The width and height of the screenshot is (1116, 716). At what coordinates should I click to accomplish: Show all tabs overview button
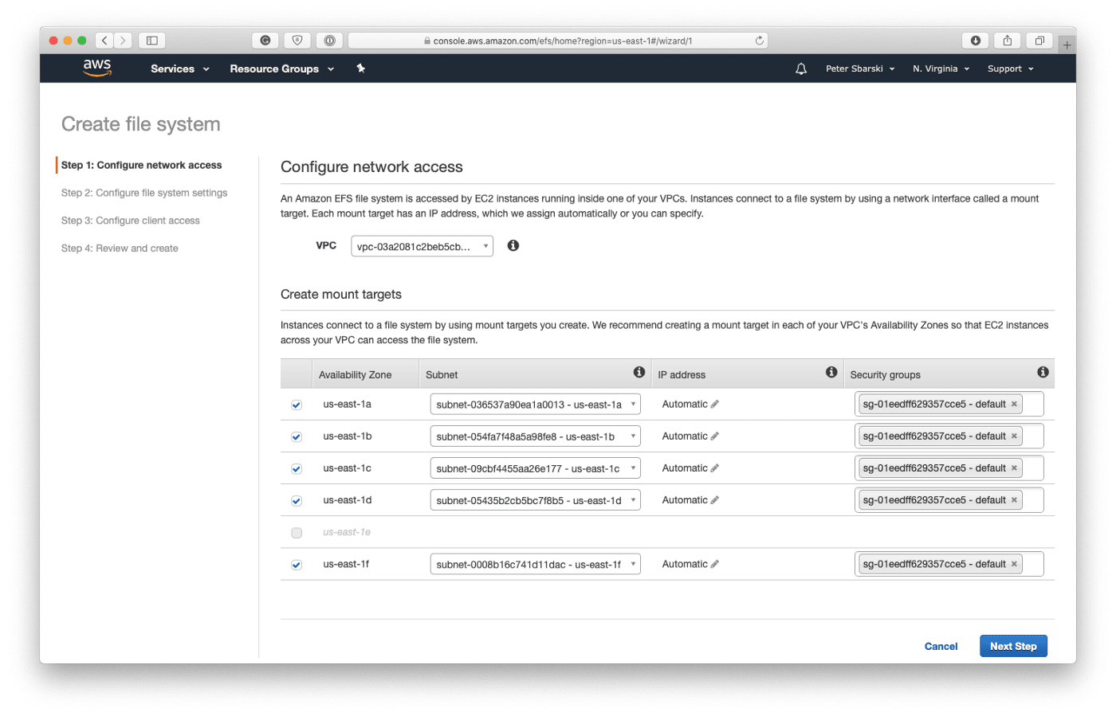pos(1039,41)
